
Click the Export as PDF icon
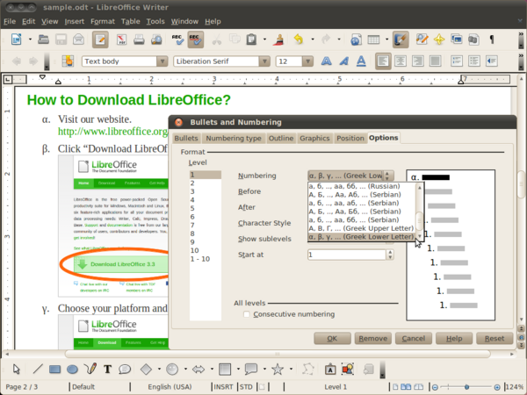122,39
